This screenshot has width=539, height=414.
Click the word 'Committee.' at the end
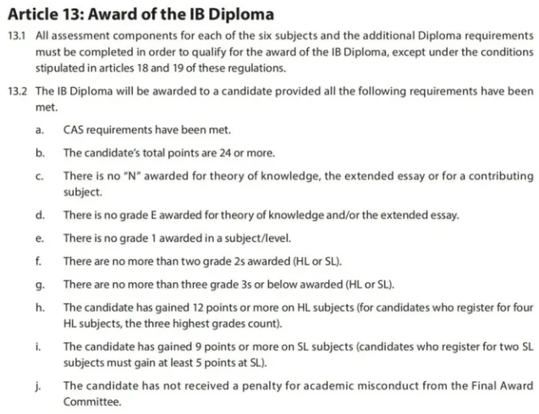pyautogui.click(x=92, y=401)
